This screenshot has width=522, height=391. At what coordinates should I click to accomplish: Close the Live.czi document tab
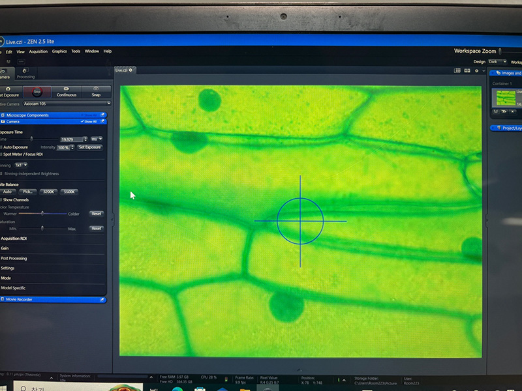pos(131,70)
